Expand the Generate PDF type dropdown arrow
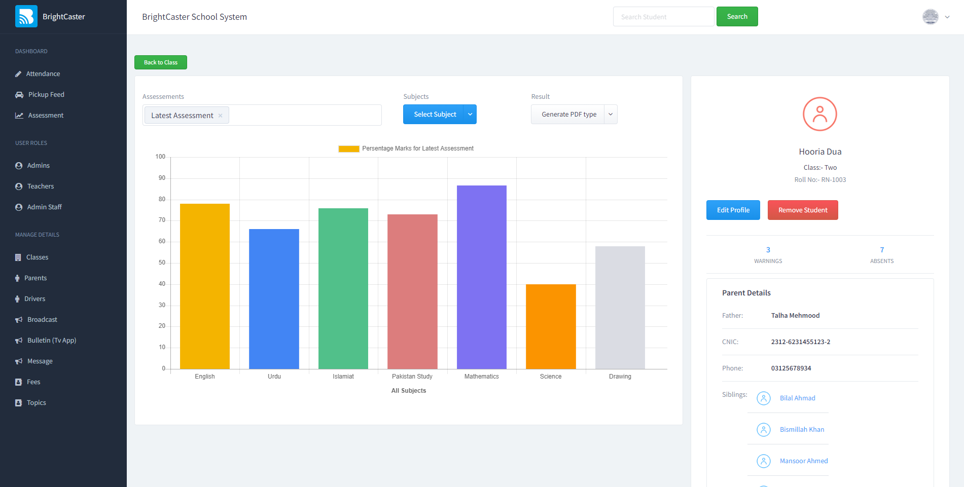Screen dimensions: 964x487 pyautogui.click(x=611, y=115)
